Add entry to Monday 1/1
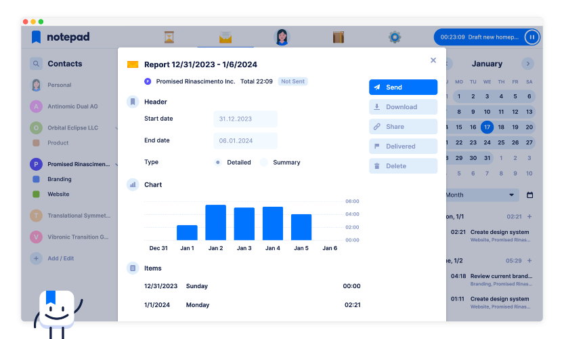Viewport: 564px width, 339px height. tap(529, 216)
